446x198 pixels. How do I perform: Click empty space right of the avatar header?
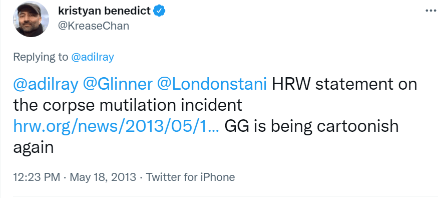pyautogui.click(x=284, y=19)
